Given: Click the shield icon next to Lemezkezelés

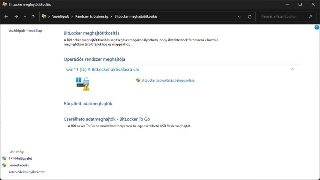Looking at the screenshot, I should pos(4,165).
